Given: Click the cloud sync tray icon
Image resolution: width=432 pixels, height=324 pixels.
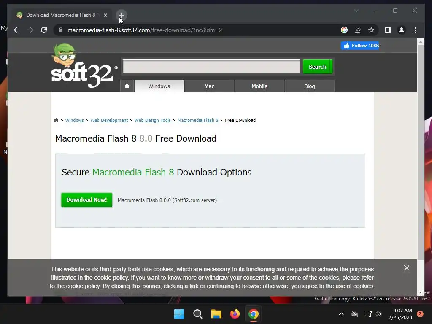Looking at the screenshot, I should (355, 314).
